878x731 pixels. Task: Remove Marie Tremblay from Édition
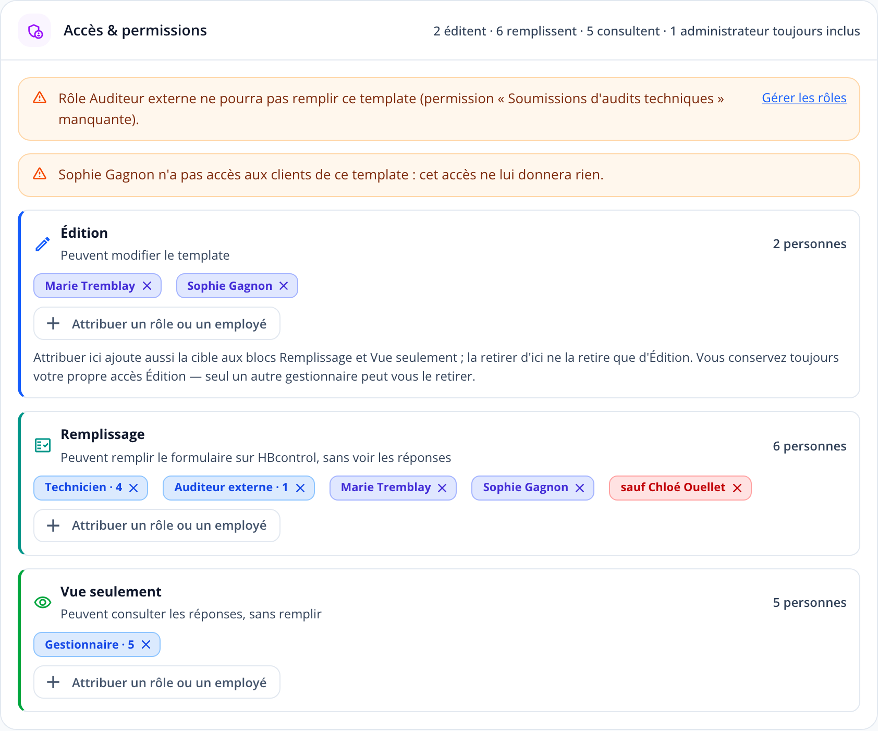[x=147, y=286]
